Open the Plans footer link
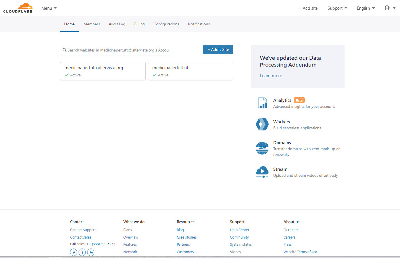This screenshot has height=258, width=400. (128, 230)
